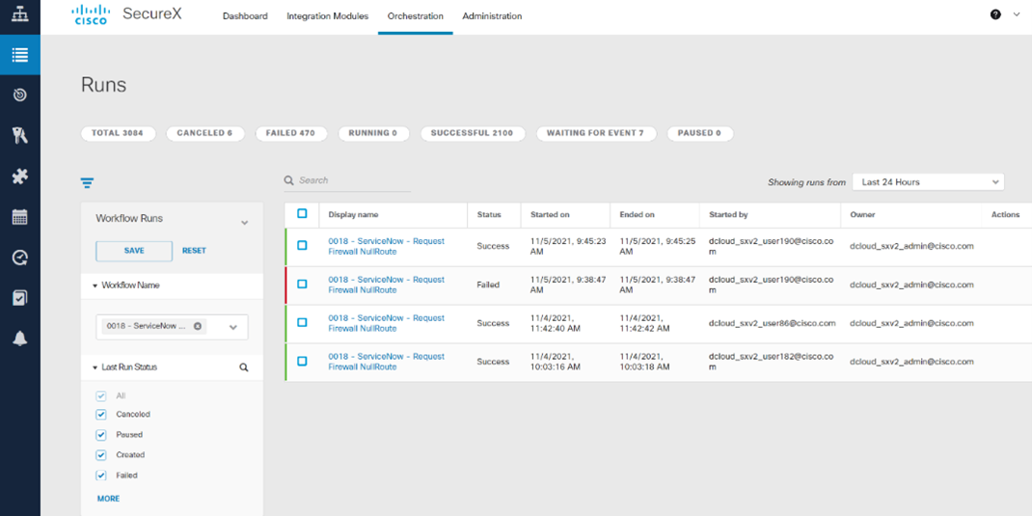Go to the Dashboard tab
This screenshot has width=1032, height=516.
coord(245,16)
